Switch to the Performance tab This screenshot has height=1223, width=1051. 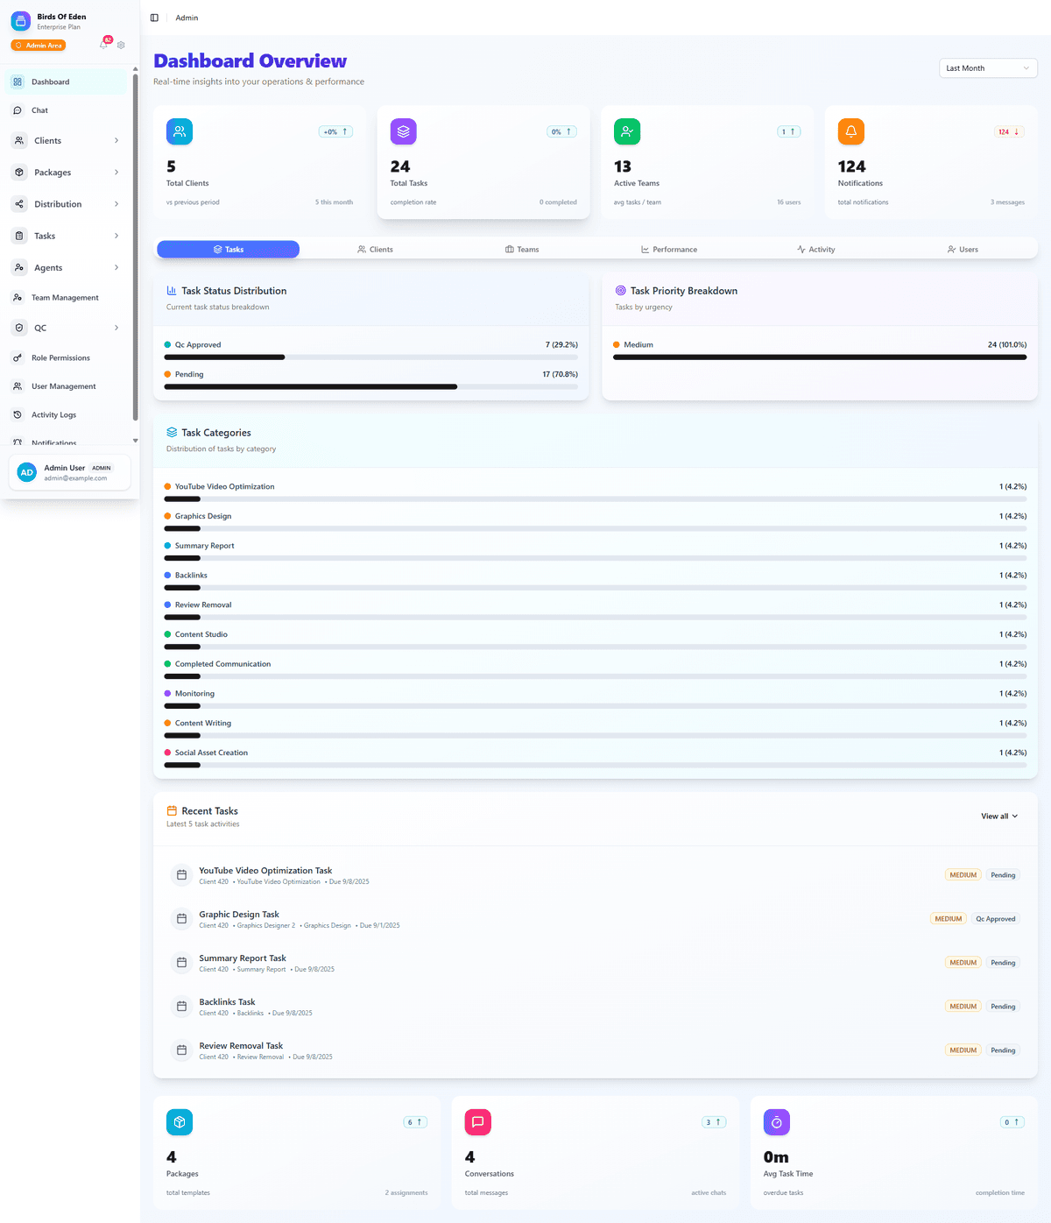click(669, 250)
